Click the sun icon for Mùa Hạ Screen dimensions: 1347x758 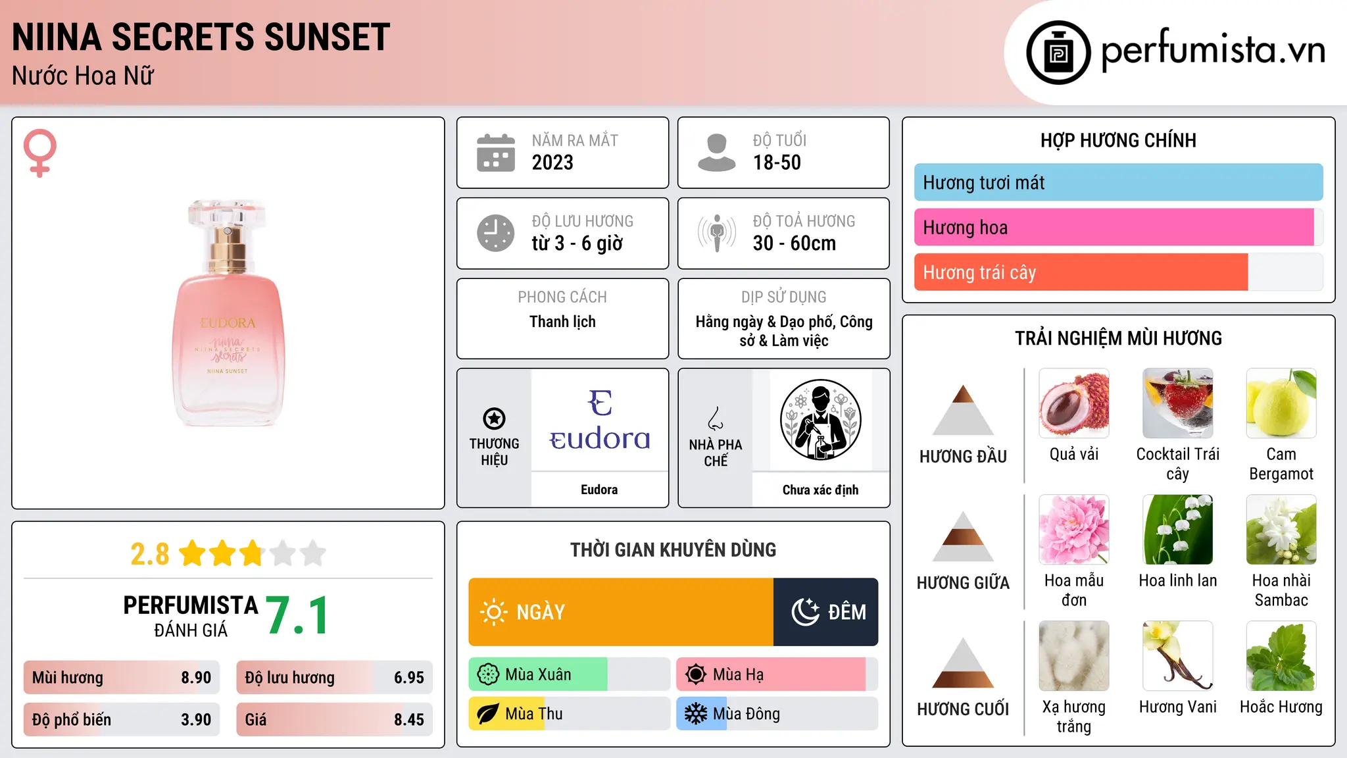pyautogui.click(x=696, y=674)
